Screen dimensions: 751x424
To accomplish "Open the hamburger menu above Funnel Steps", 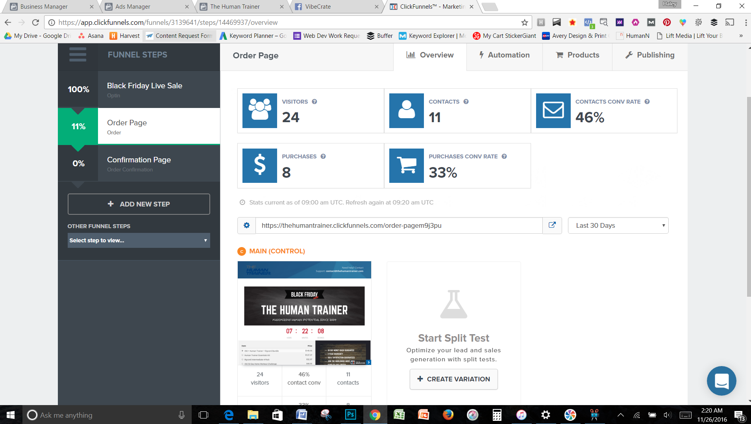I will coord(78,55).
